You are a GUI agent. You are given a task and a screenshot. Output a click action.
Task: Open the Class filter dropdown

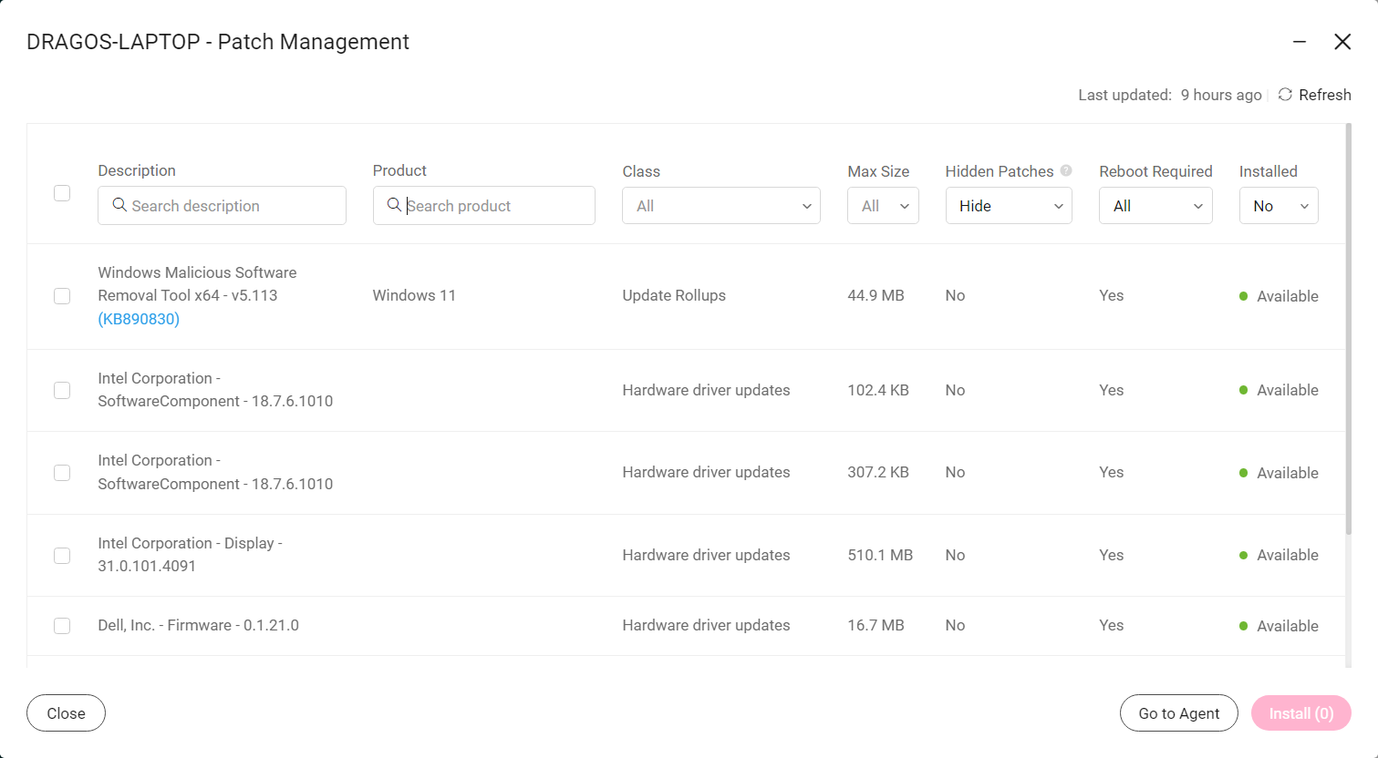pyautogui.click(x=721, y=206)
